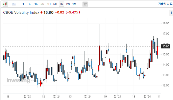The height and width of the screenshot is (100, 173).
Task: Click the 15.80 current price value
Action: tap(49, 12)
